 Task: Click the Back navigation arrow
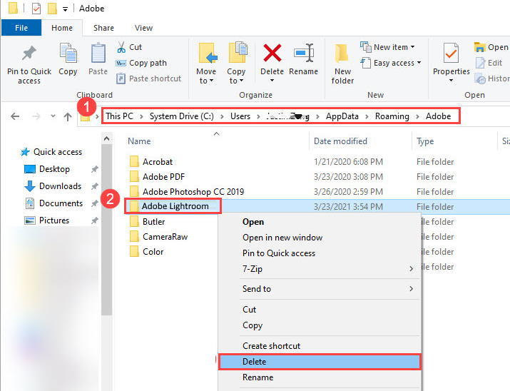point(15,116)
